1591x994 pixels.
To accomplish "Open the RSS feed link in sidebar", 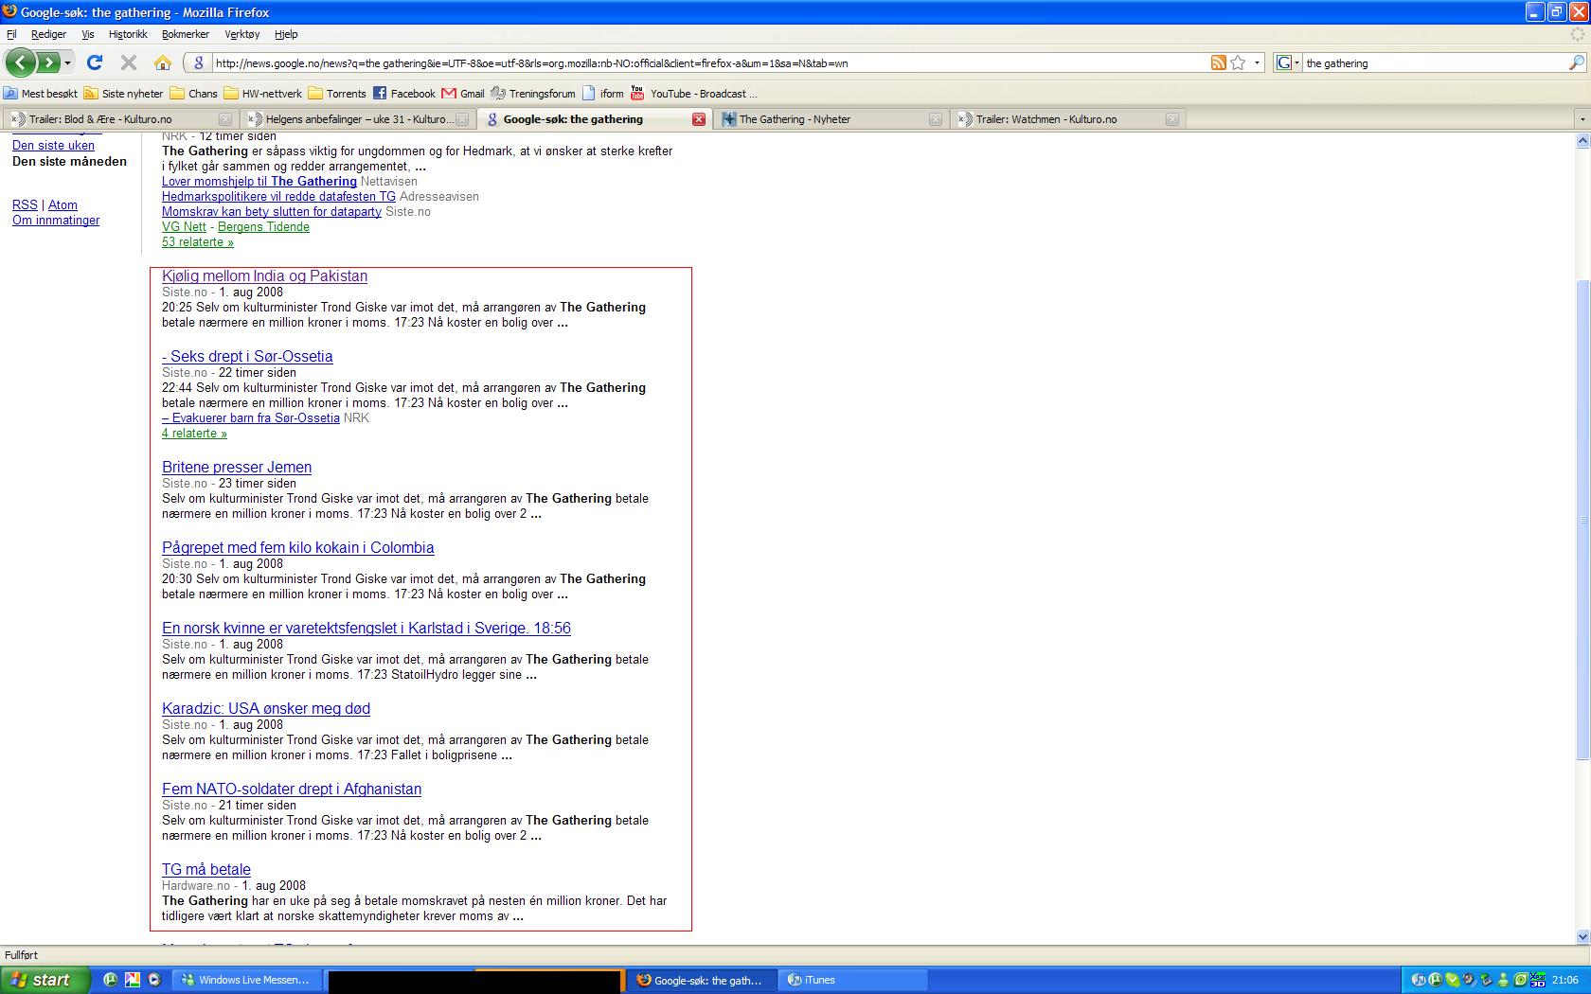I will click(25, 205).
